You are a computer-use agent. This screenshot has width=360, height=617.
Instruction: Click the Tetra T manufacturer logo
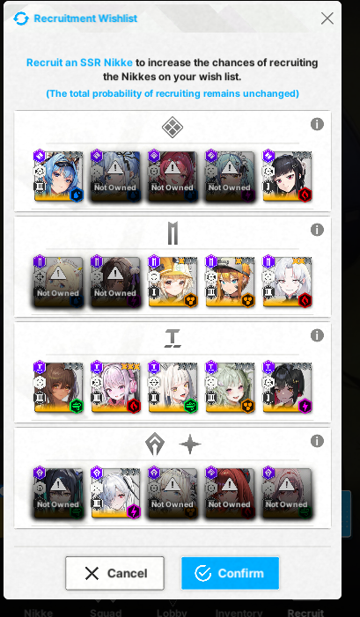click(173, 338)
